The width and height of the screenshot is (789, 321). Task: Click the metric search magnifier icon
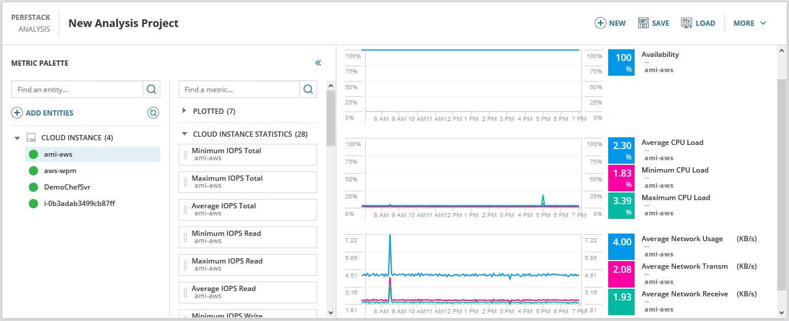(308, 89)
